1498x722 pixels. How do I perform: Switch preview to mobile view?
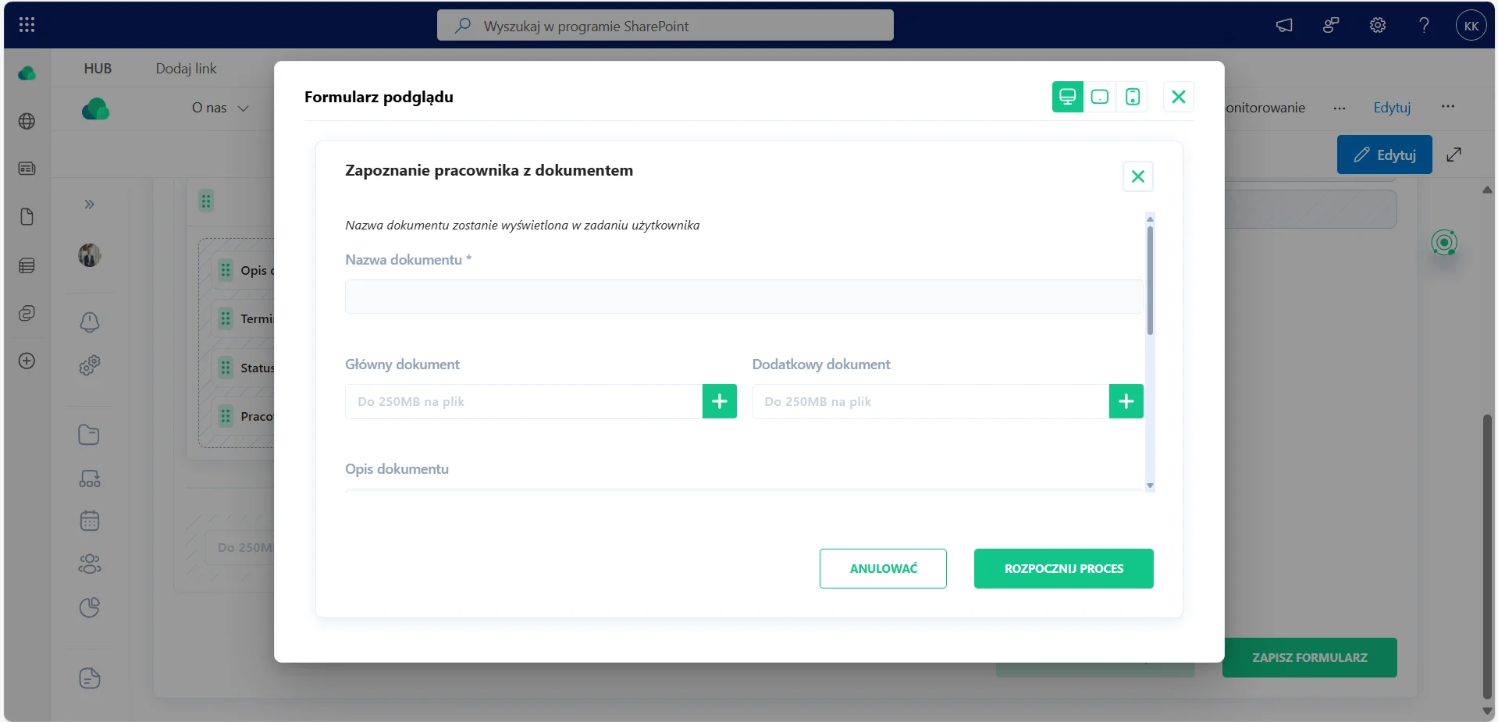pos(1132,97)
